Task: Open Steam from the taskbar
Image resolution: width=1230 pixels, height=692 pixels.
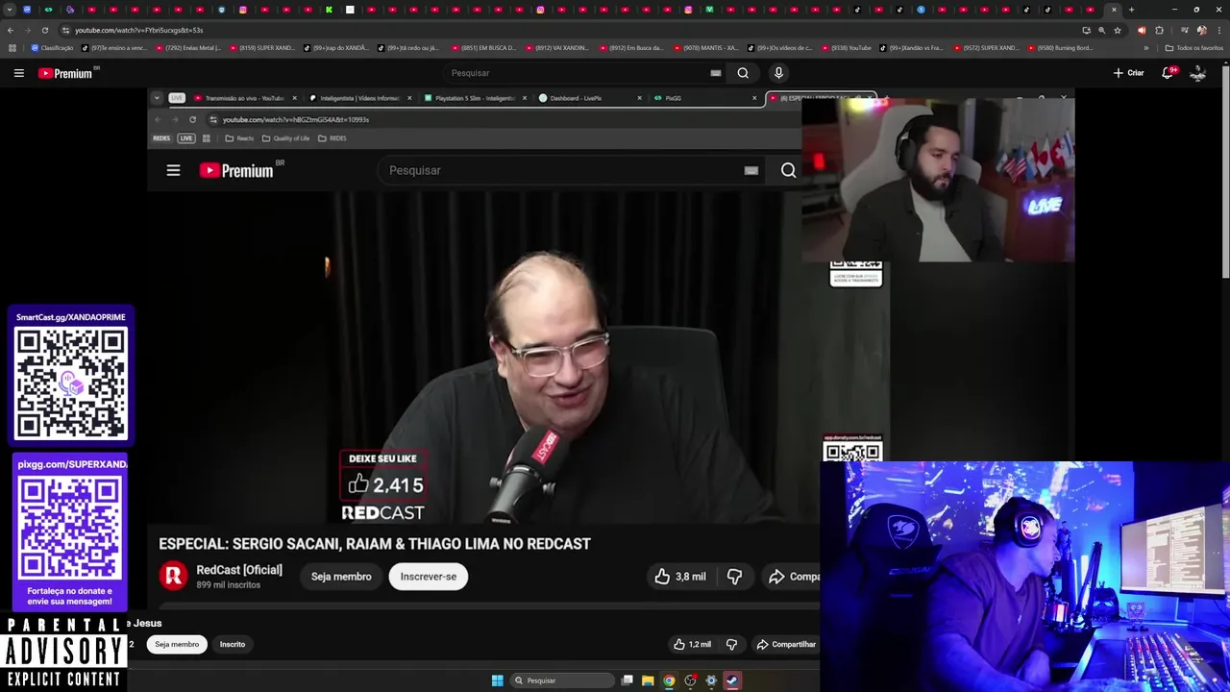Action: tap(731, 680)
